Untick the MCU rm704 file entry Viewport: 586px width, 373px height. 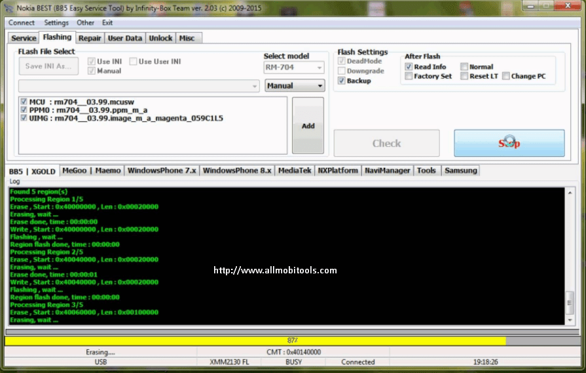click(x=24, y=102)
